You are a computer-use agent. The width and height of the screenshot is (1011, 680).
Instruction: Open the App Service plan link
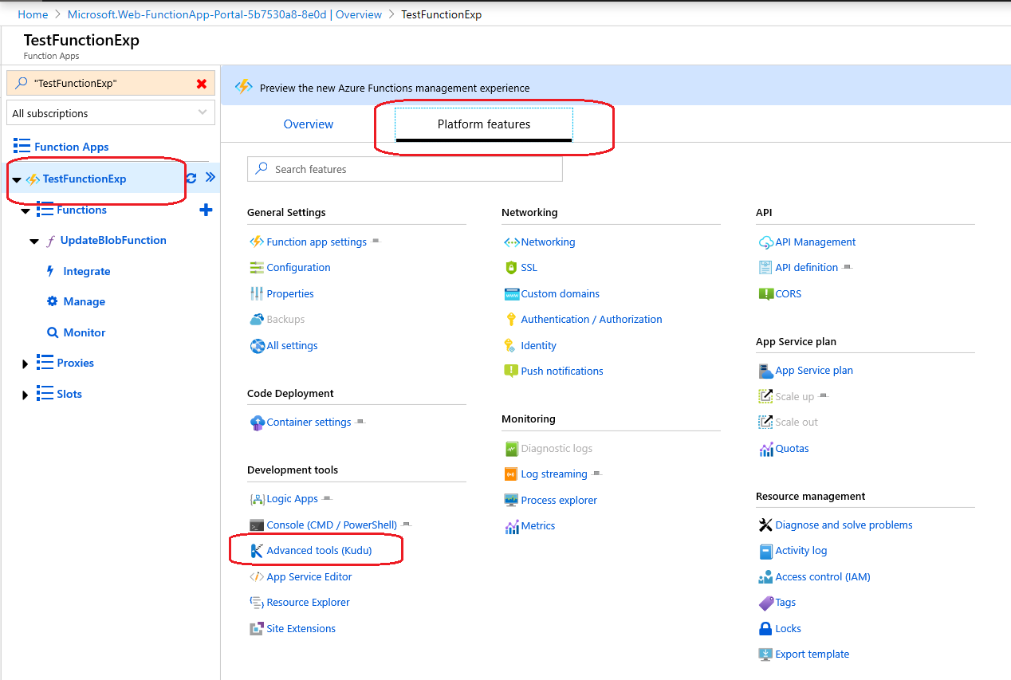point(814,371)
